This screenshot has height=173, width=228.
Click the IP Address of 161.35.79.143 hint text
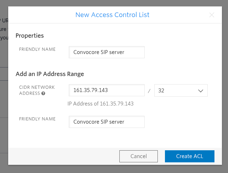pyautogui.click(x=100, y=104)
